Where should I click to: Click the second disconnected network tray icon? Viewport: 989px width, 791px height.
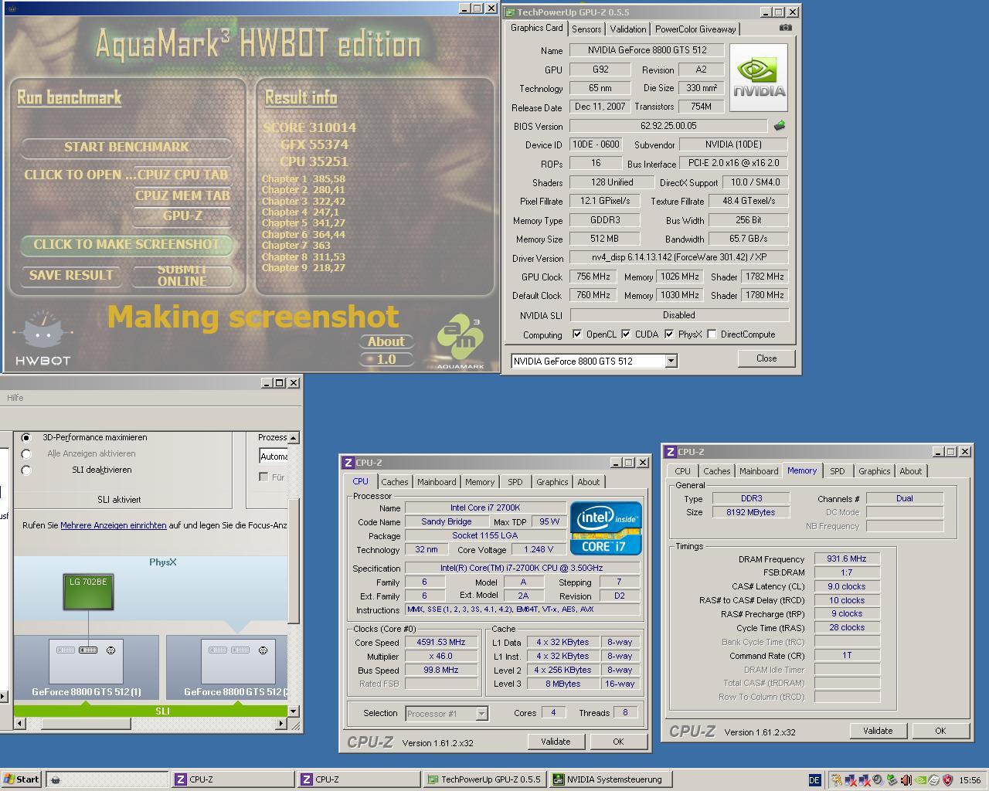865,780
